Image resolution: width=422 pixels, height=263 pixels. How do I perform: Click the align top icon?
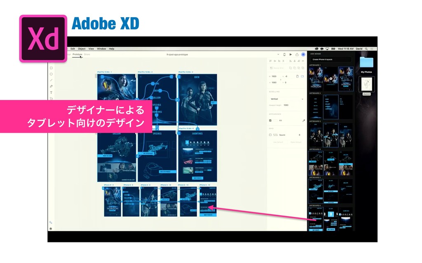tap(270, 61)
